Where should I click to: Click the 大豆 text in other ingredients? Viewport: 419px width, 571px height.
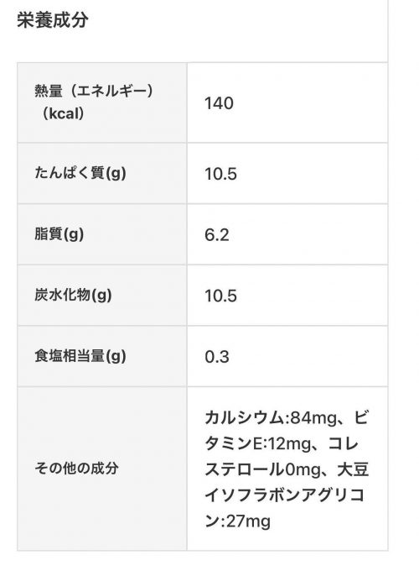(354, 469)
